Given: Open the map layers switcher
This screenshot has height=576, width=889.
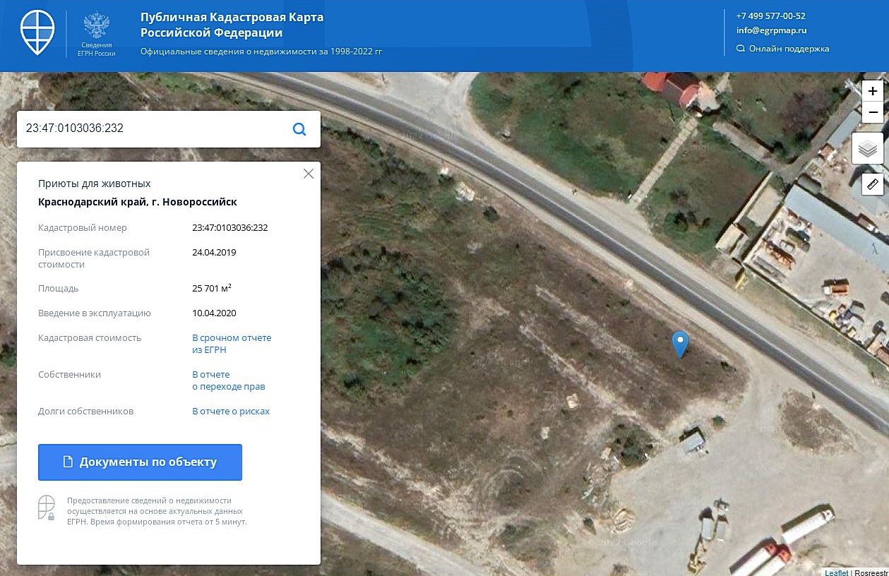Looking at the screenshot, I should [868, 149].
